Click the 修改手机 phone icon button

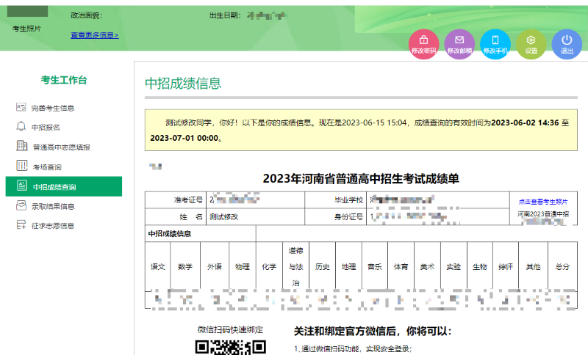(495, 45)
